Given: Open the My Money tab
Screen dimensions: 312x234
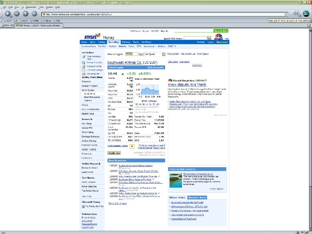Looking at the screenshot, I should tap(146, 42).
